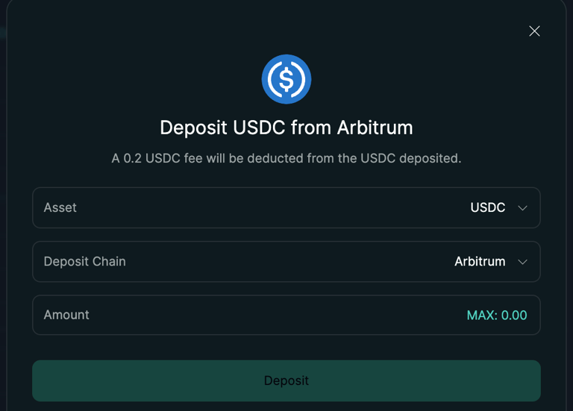Fill max amount via MAX: 0.00
573x411 pixels.
pyautogui.click(x=496, y=315)
